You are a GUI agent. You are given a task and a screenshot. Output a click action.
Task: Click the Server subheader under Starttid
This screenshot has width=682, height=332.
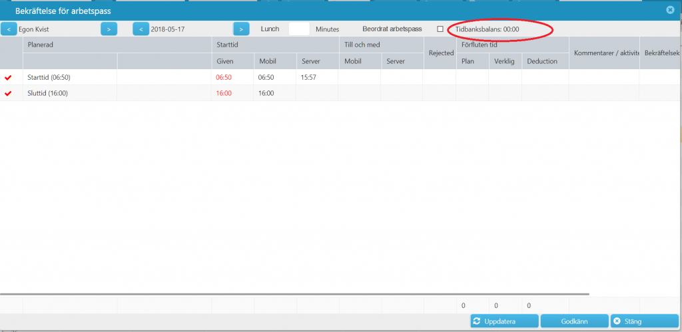click(318, 61)
